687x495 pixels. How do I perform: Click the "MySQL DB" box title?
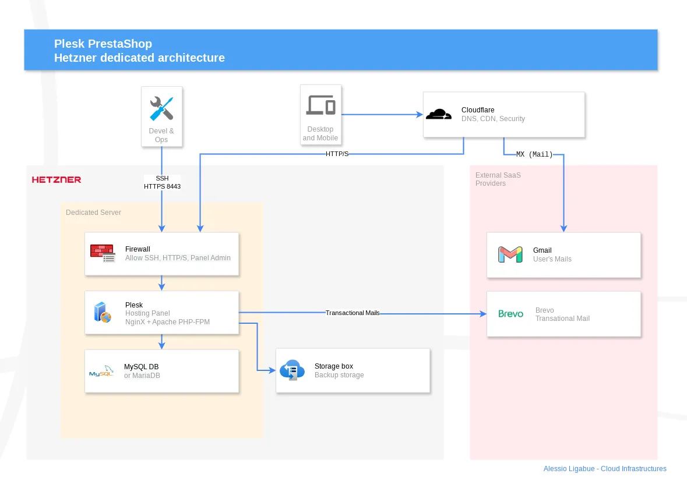click(x=141, y=367)
